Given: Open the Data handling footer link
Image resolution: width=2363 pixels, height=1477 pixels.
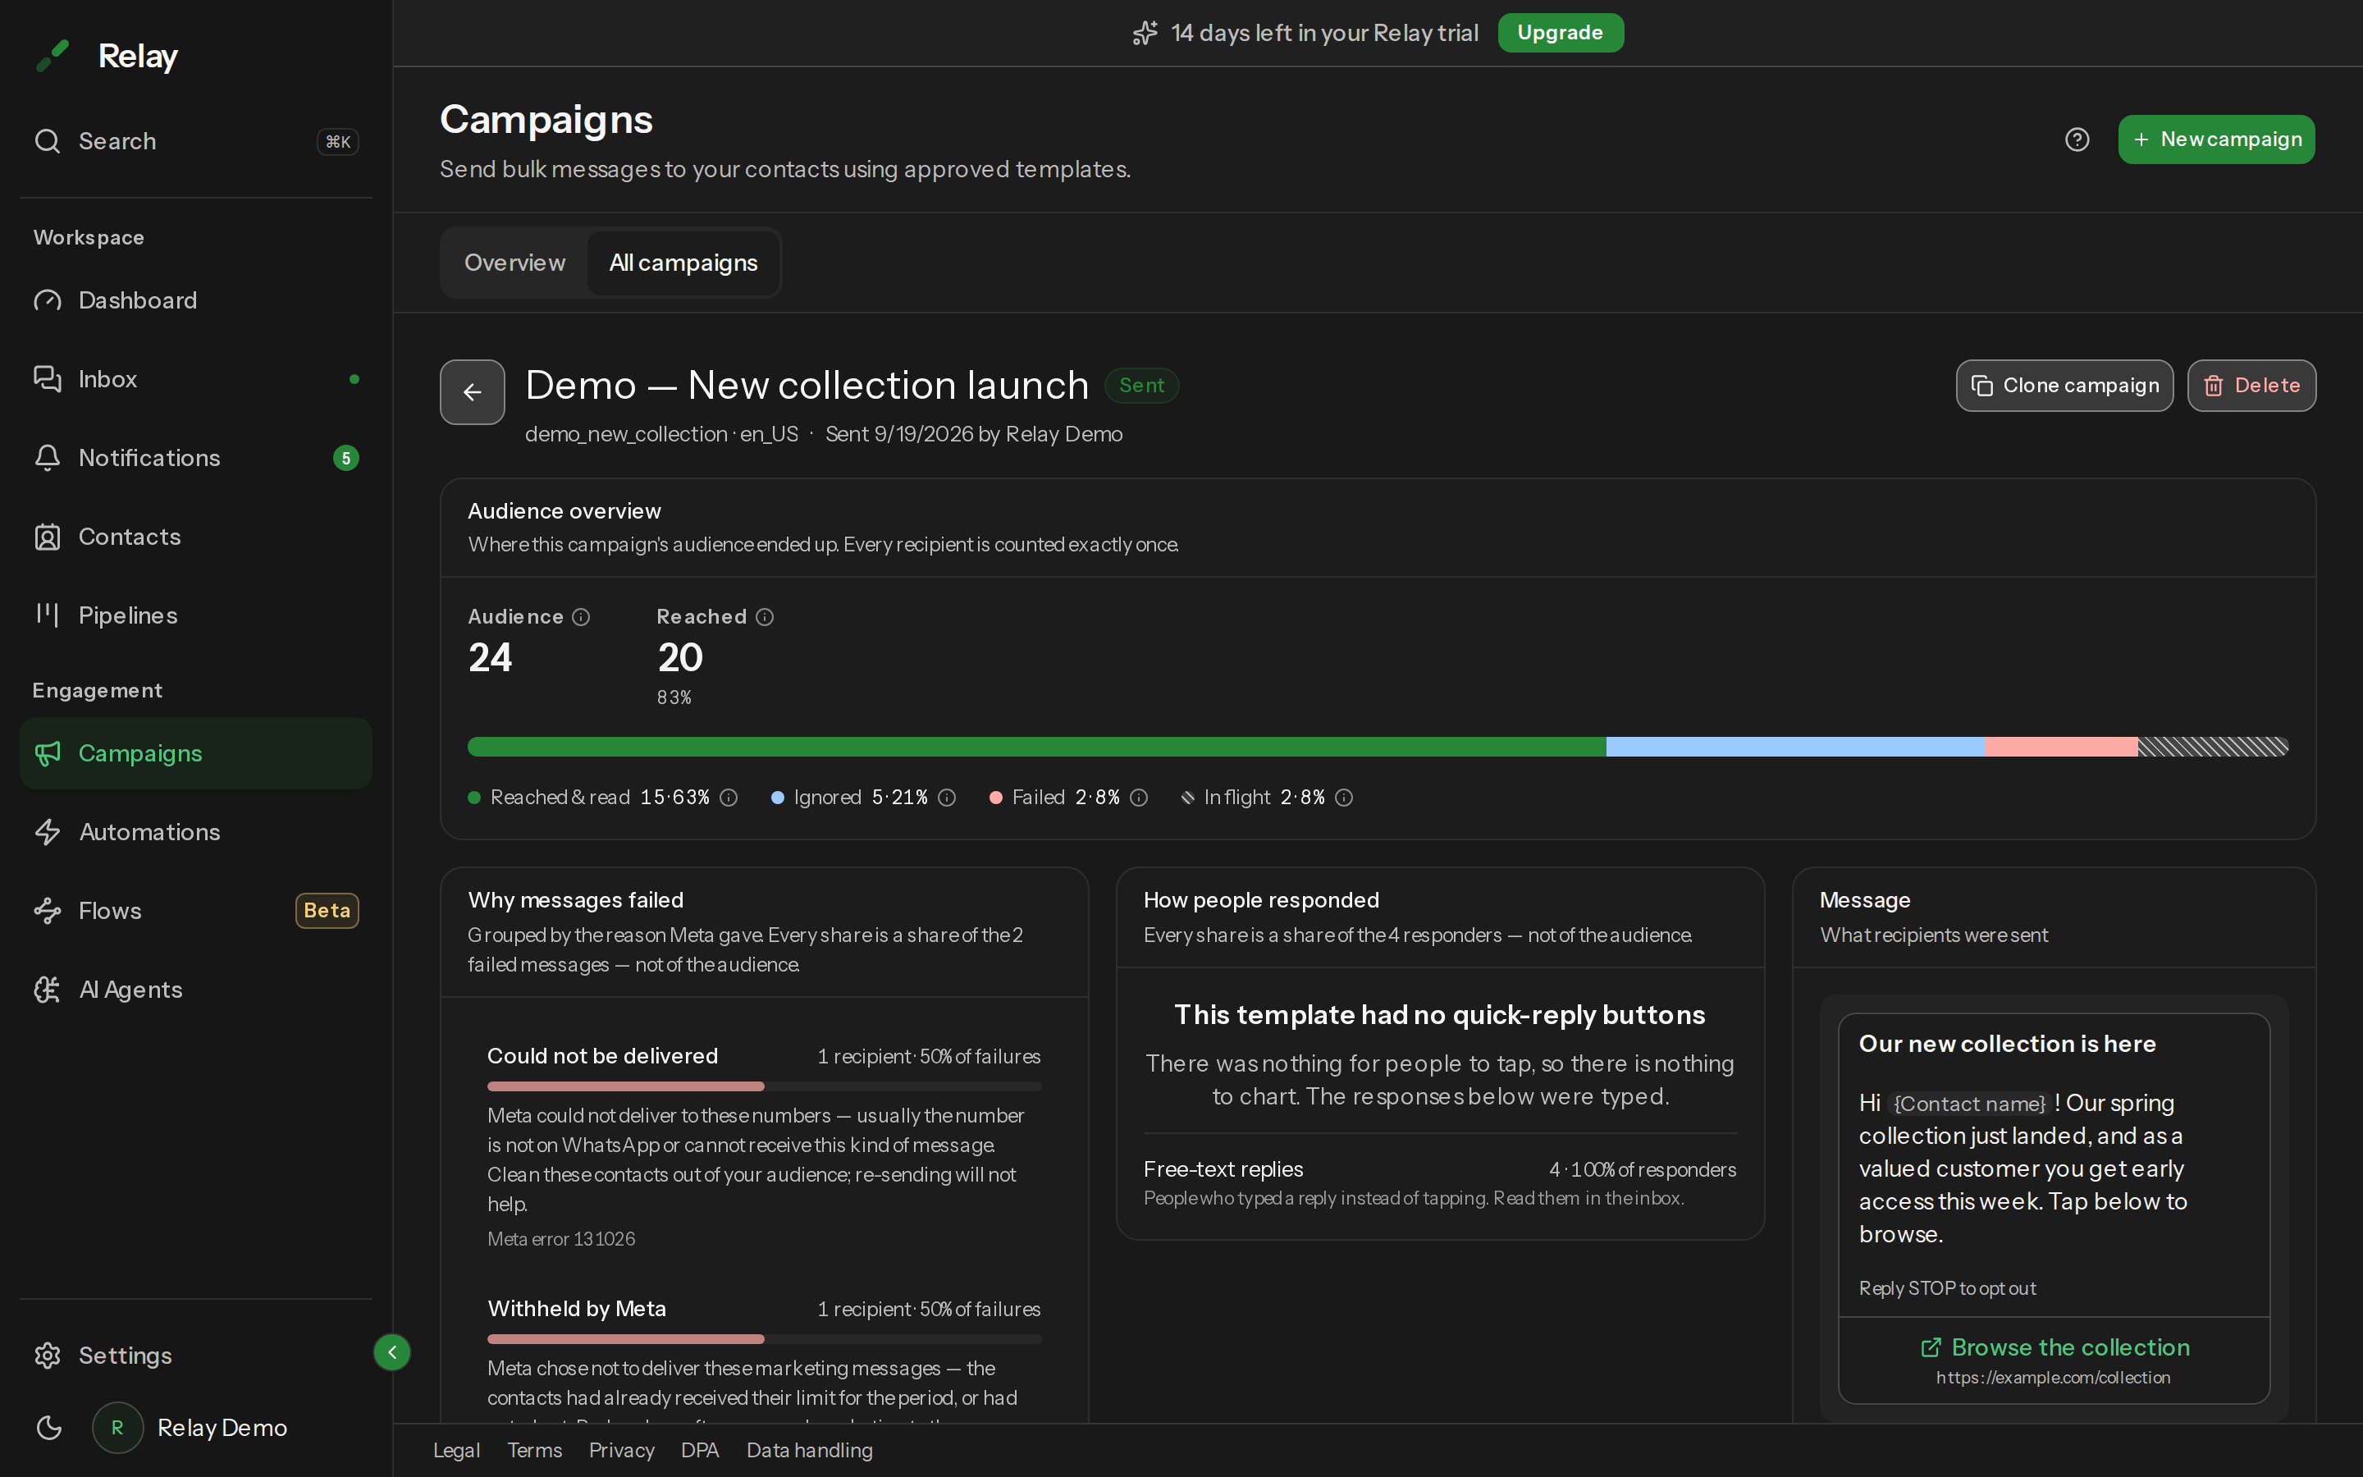Looking at the screenshot, I should point(810,1451).
